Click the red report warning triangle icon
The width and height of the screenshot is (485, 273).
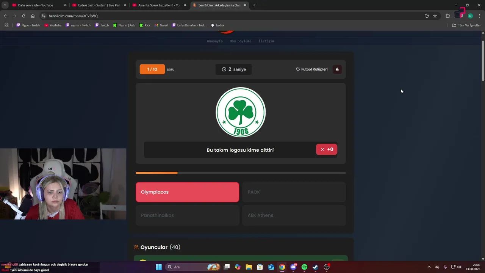[337, 69]
